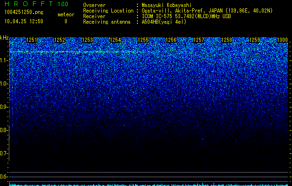Click the 1255 time marker
The height and width of the screenshot is (186, 292).
(143, 40)
